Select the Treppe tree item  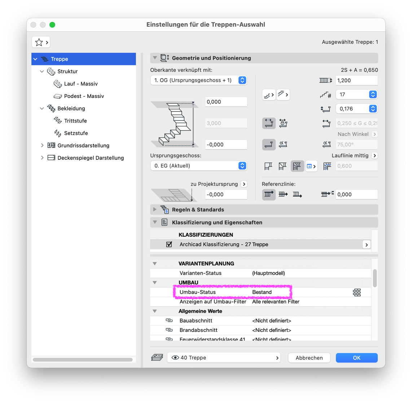coord(84,59)
